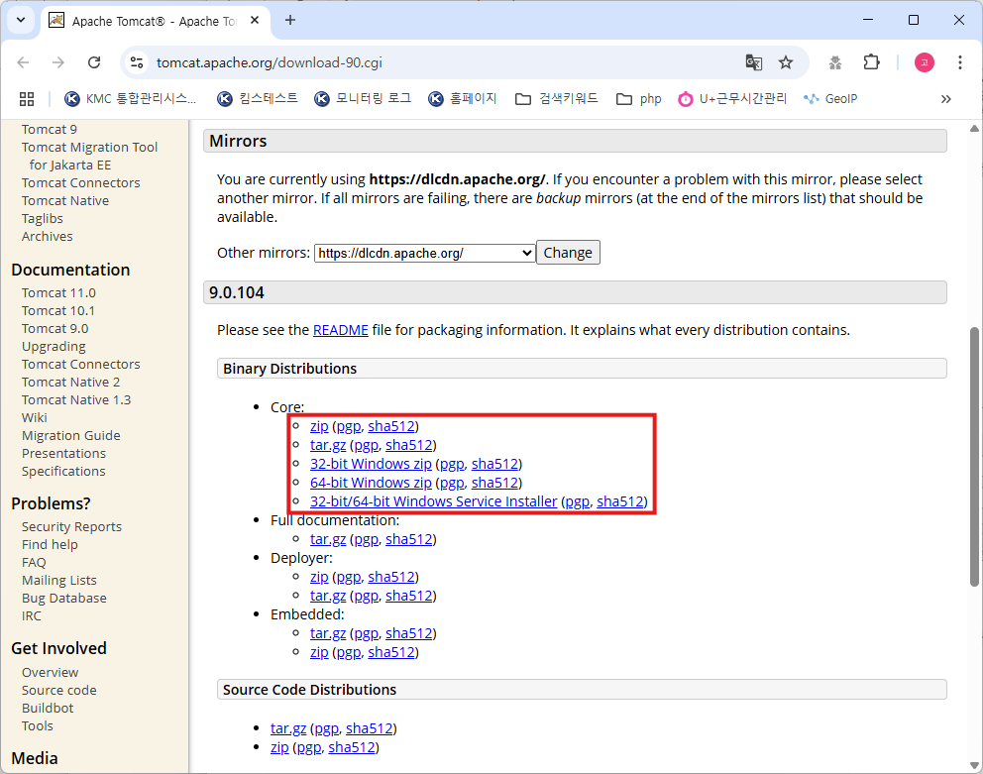Click the translate page icon
The height and width of the screenshot is (774, 983).
pos(753,62)
